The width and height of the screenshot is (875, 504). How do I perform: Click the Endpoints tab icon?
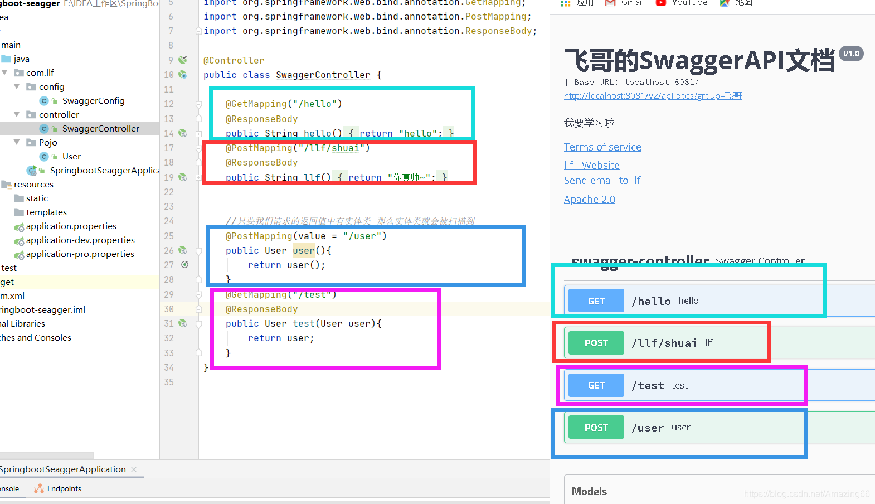[39, 489]
